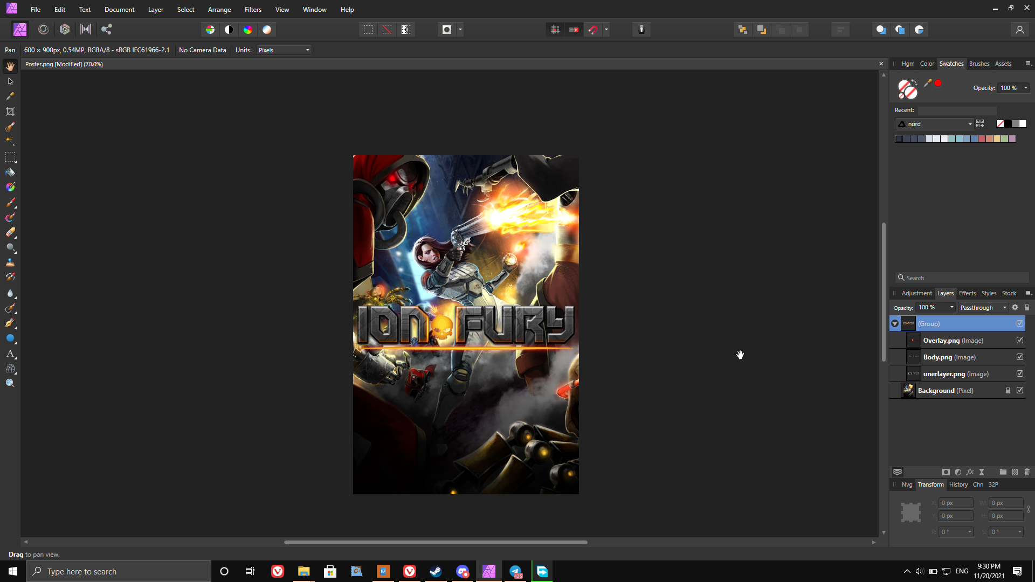Pick the Erase Brush tool
This screenshot has width=1035, height=582.
pos(10,232)
